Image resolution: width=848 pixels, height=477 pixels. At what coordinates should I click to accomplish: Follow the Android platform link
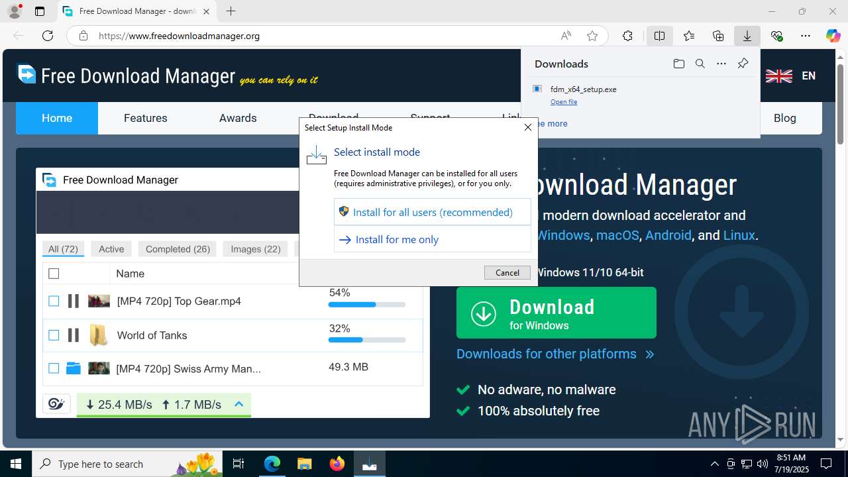[x=668, y=235]
